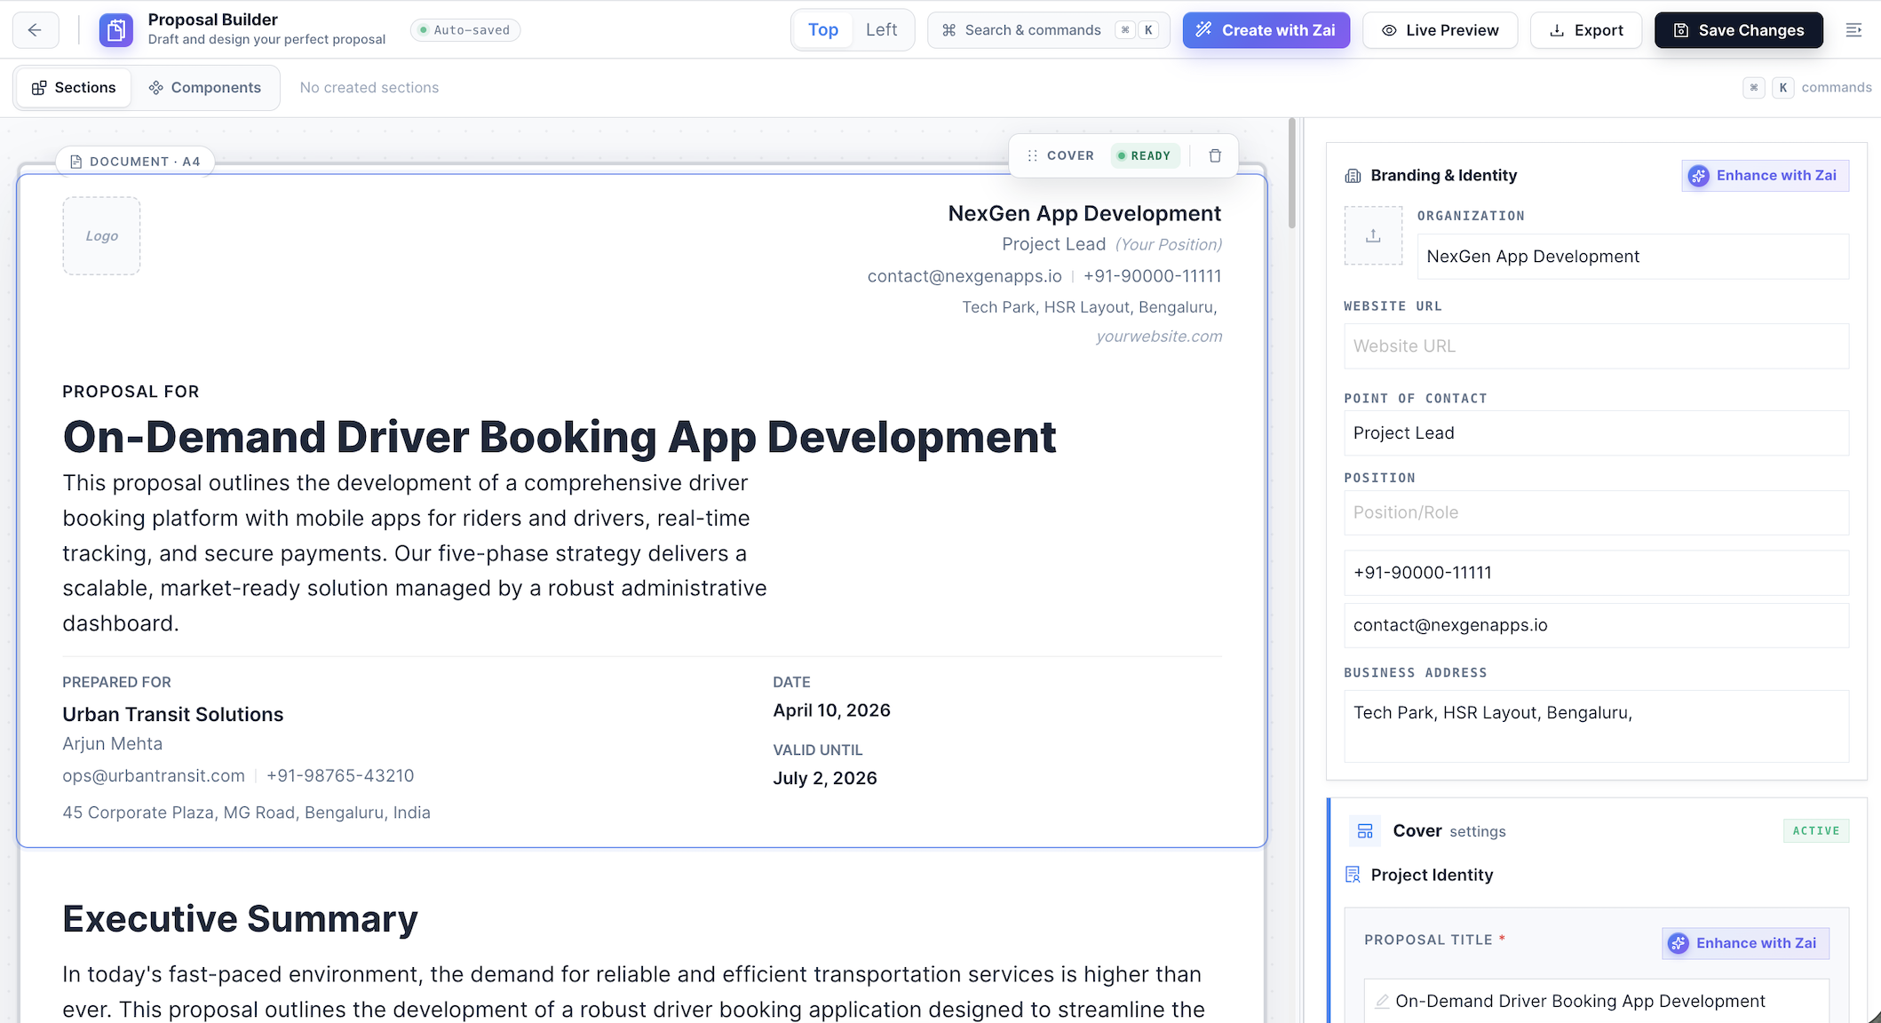Click the valid until date July 2, 2026
The image size is (1881, 1023).
click(824, 779)
